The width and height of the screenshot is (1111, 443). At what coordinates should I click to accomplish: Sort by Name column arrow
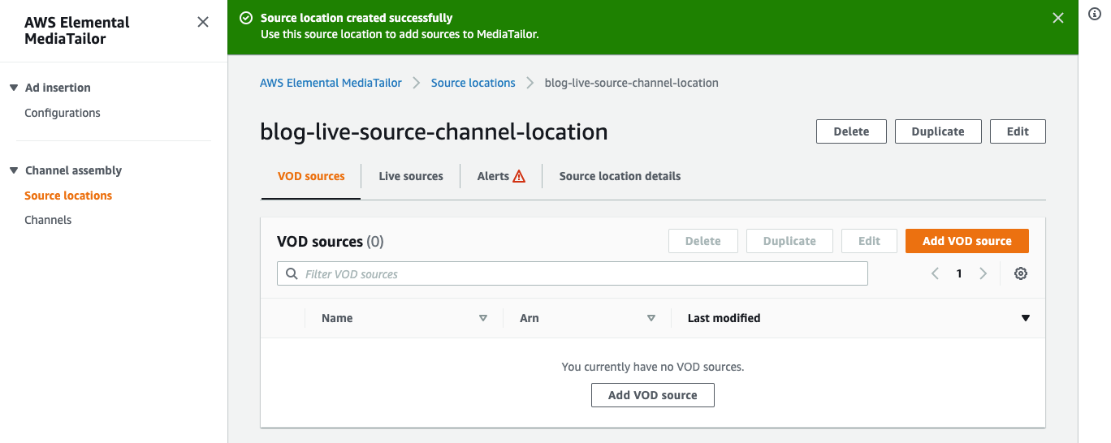[x=483, y=318]
